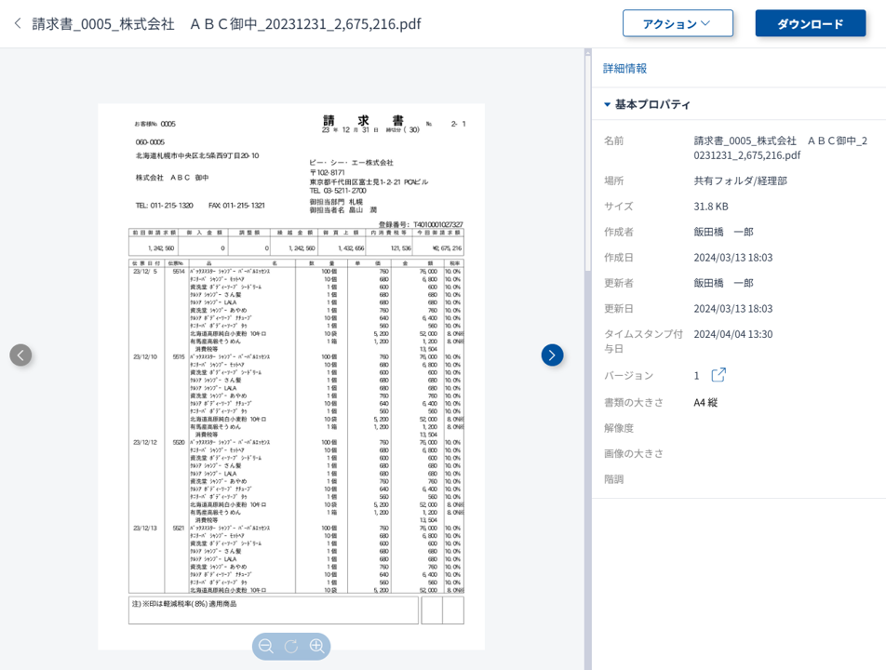
Task: Click the version number 1 value
Action: 696,376
